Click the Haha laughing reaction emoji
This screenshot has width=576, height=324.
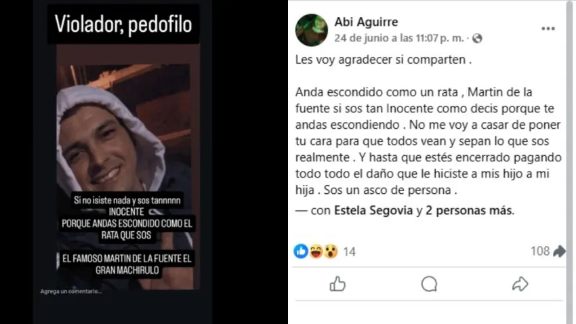316,251
